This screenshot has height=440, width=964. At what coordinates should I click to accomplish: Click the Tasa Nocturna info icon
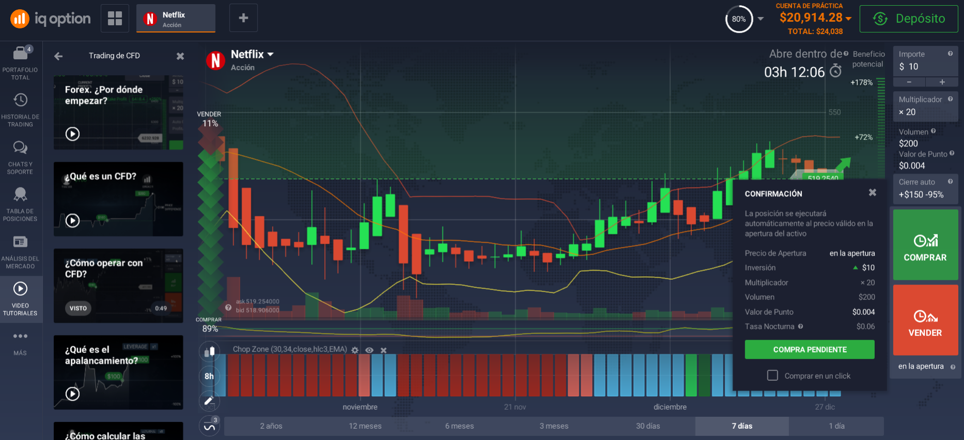tap(800, 326)
